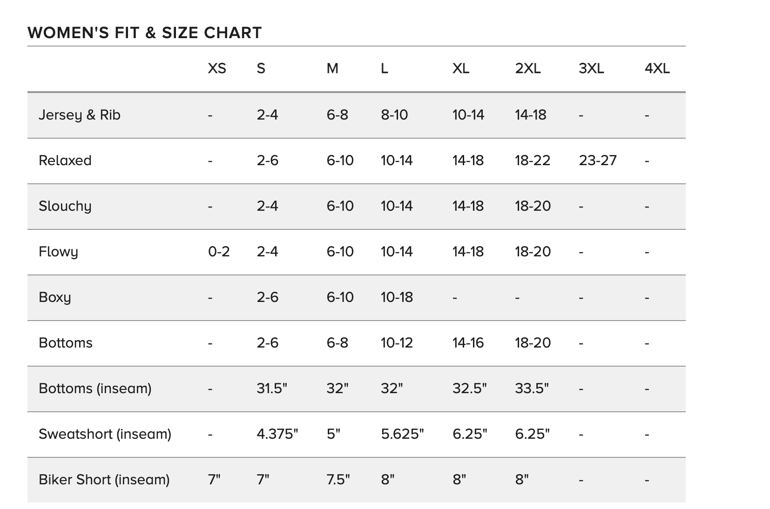Select the Slouchy row label

pos(65,206)
